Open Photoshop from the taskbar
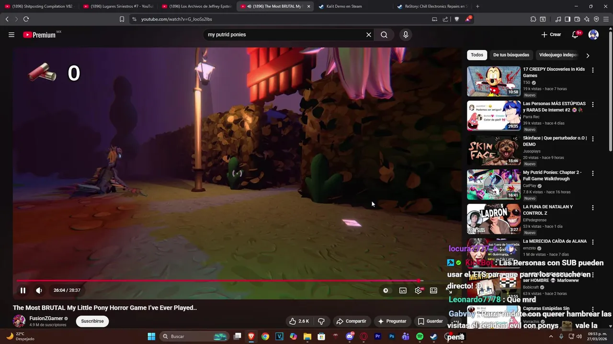The width and height of the screenshot is (613, 344). tap(392, 336)
